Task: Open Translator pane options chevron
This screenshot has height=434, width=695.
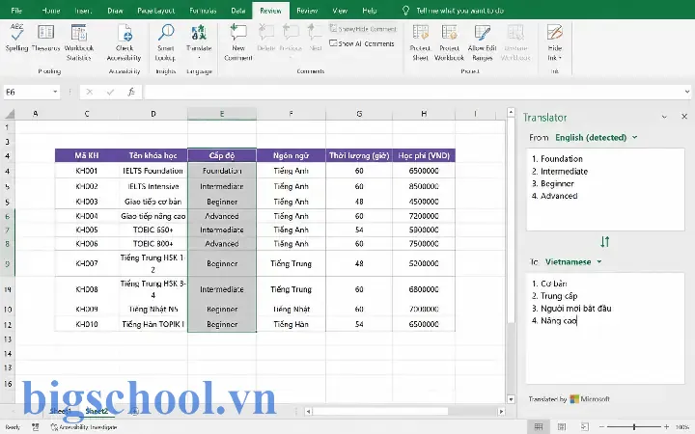Action: pos(664,117)
